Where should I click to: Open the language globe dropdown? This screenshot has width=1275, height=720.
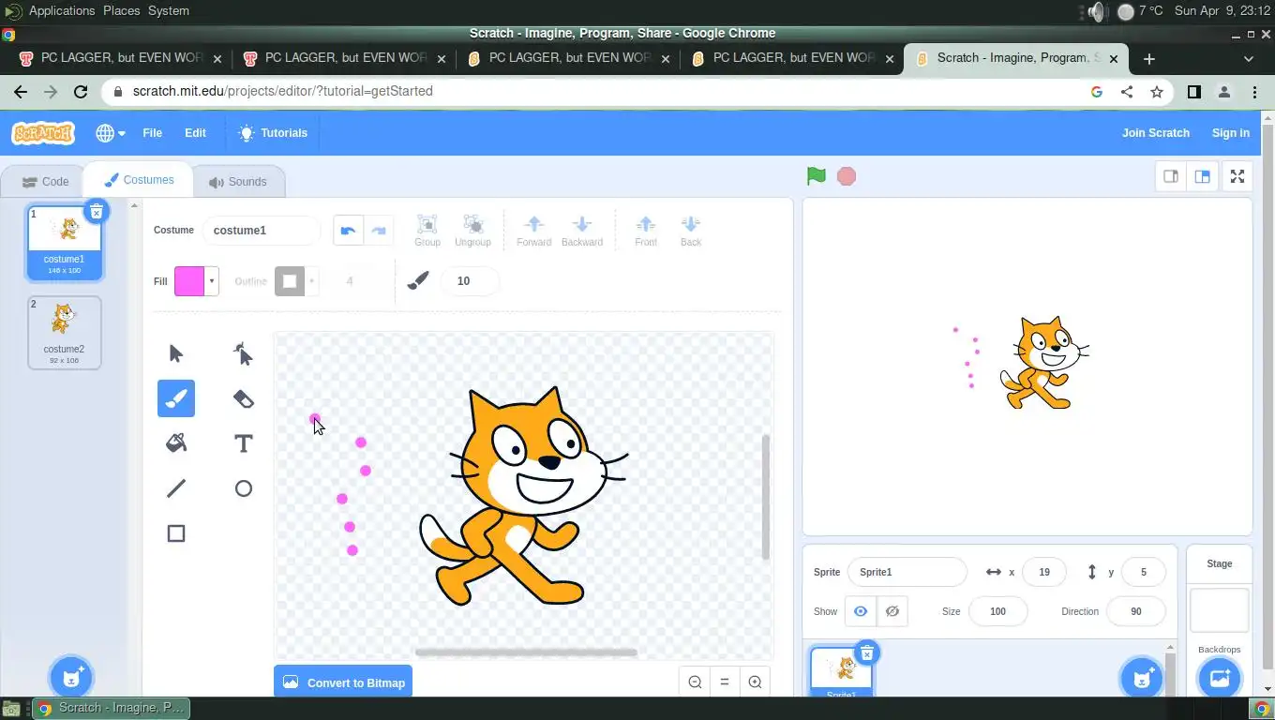[111, 133]
